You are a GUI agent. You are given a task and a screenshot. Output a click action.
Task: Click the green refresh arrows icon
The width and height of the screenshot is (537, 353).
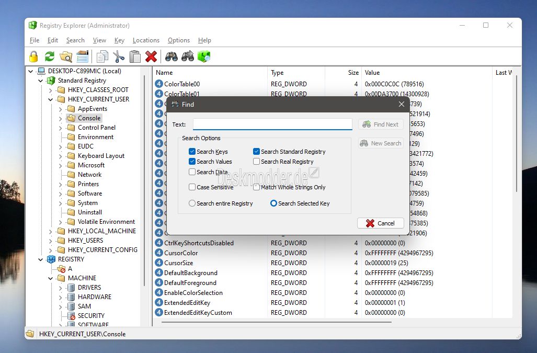coord(50,56)
